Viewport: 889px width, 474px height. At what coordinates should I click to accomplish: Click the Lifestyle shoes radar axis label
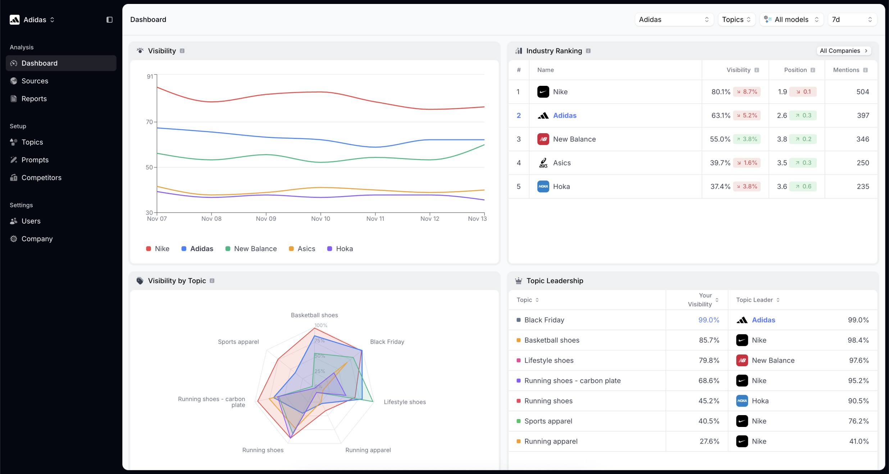tap(405, 402)
